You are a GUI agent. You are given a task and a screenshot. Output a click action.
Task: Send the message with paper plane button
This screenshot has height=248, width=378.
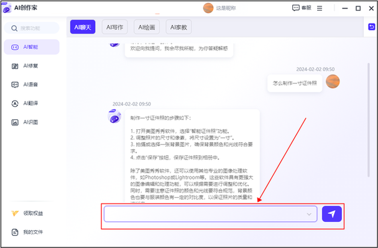click(x=332, y=214)
